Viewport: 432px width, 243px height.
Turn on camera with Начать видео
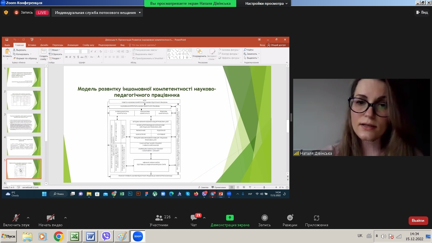pos(51,220)
